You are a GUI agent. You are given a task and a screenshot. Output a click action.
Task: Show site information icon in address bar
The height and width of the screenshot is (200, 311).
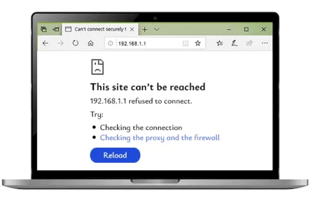(x=110, y=43)
